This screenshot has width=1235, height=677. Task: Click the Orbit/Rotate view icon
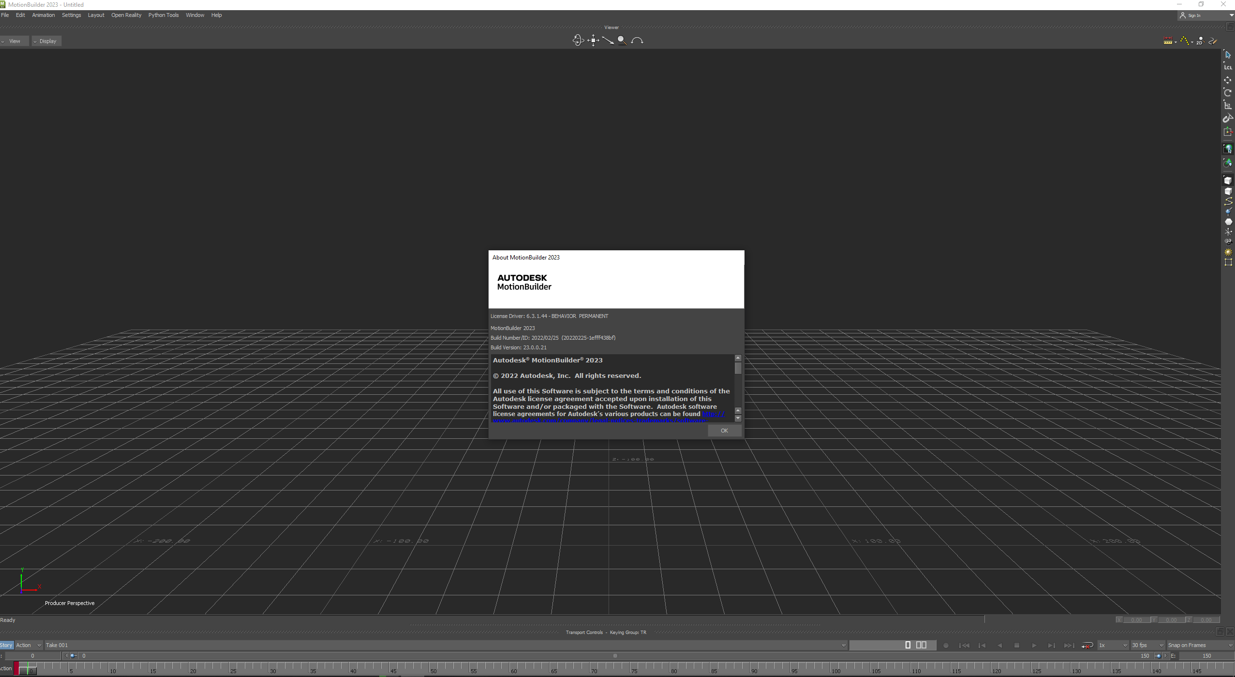click(x=578, y=40)
